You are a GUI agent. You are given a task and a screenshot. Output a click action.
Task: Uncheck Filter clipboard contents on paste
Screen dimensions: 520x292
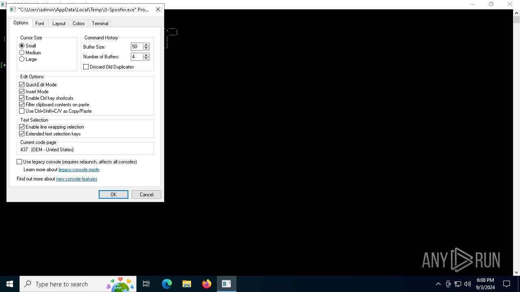pos(22,105)
